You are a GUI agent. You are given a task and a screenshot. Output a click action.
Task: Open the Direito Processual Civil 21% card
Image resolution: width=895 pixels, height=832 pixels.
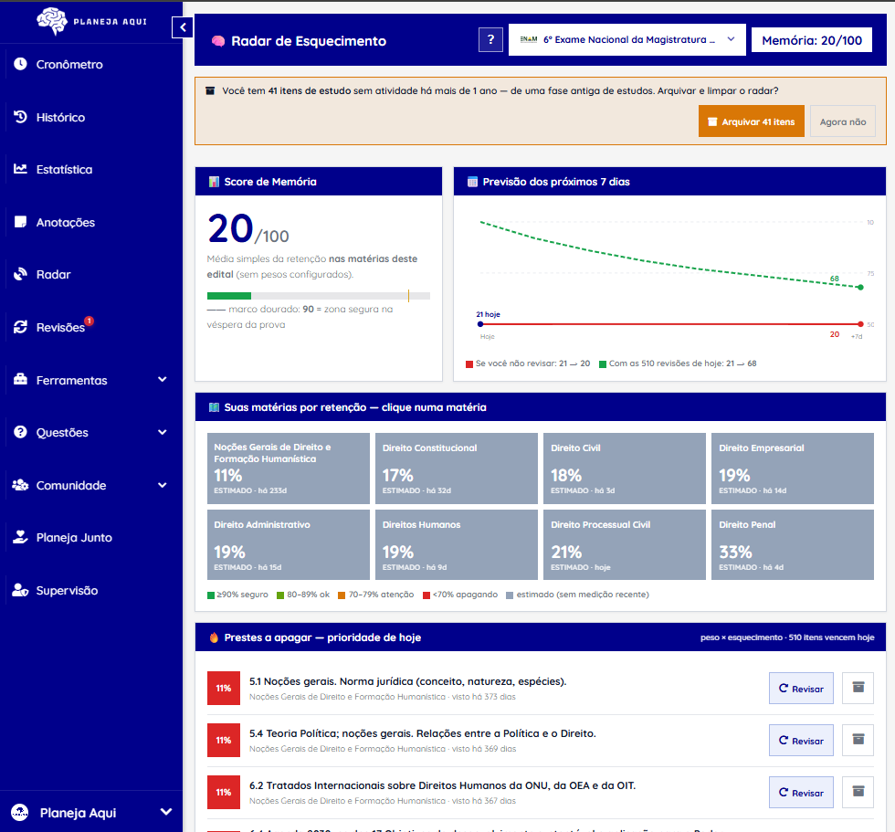click(625, 545)
